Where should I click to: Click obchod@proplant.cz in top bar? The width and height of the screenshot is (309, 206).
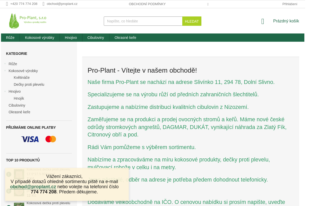[62, 4]
